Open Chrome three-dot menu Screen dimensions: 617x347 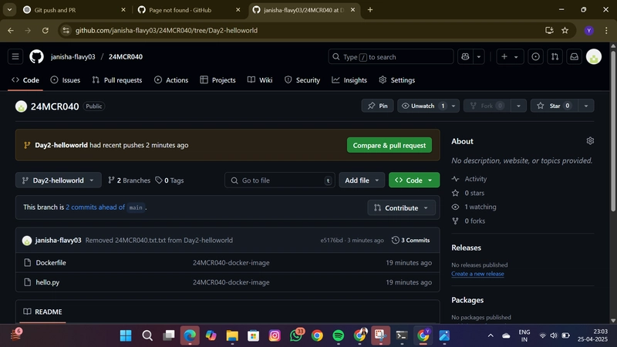click(606, 30)
